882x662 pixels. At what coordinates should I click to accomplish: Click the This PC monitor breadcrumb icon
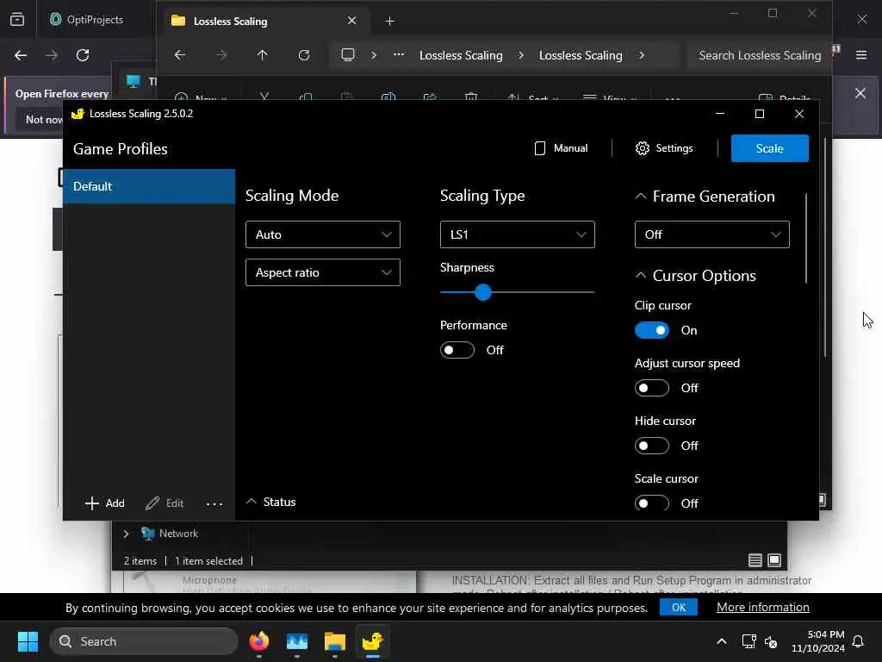348,55
